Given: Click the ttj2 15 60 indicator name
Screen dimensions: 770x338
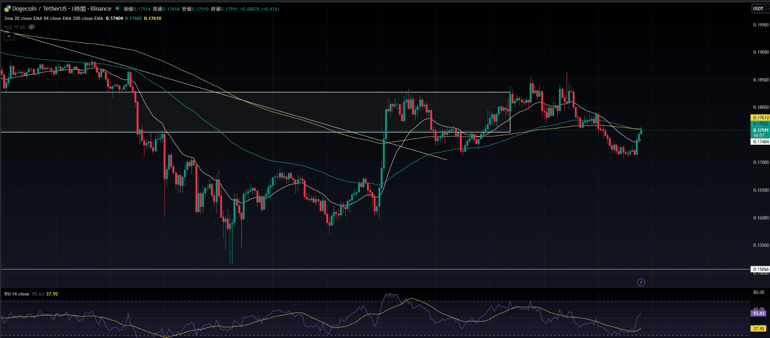Looking at the screenshot, I should (15, 27).
